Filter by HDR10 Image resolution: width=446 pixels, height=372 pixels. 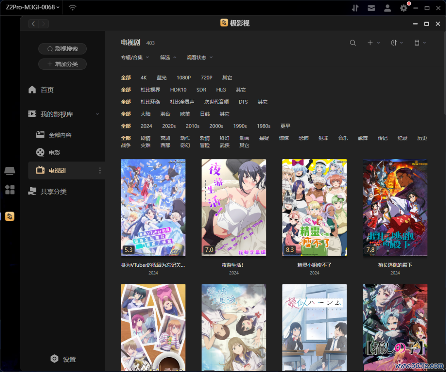[x=178, y=90]
